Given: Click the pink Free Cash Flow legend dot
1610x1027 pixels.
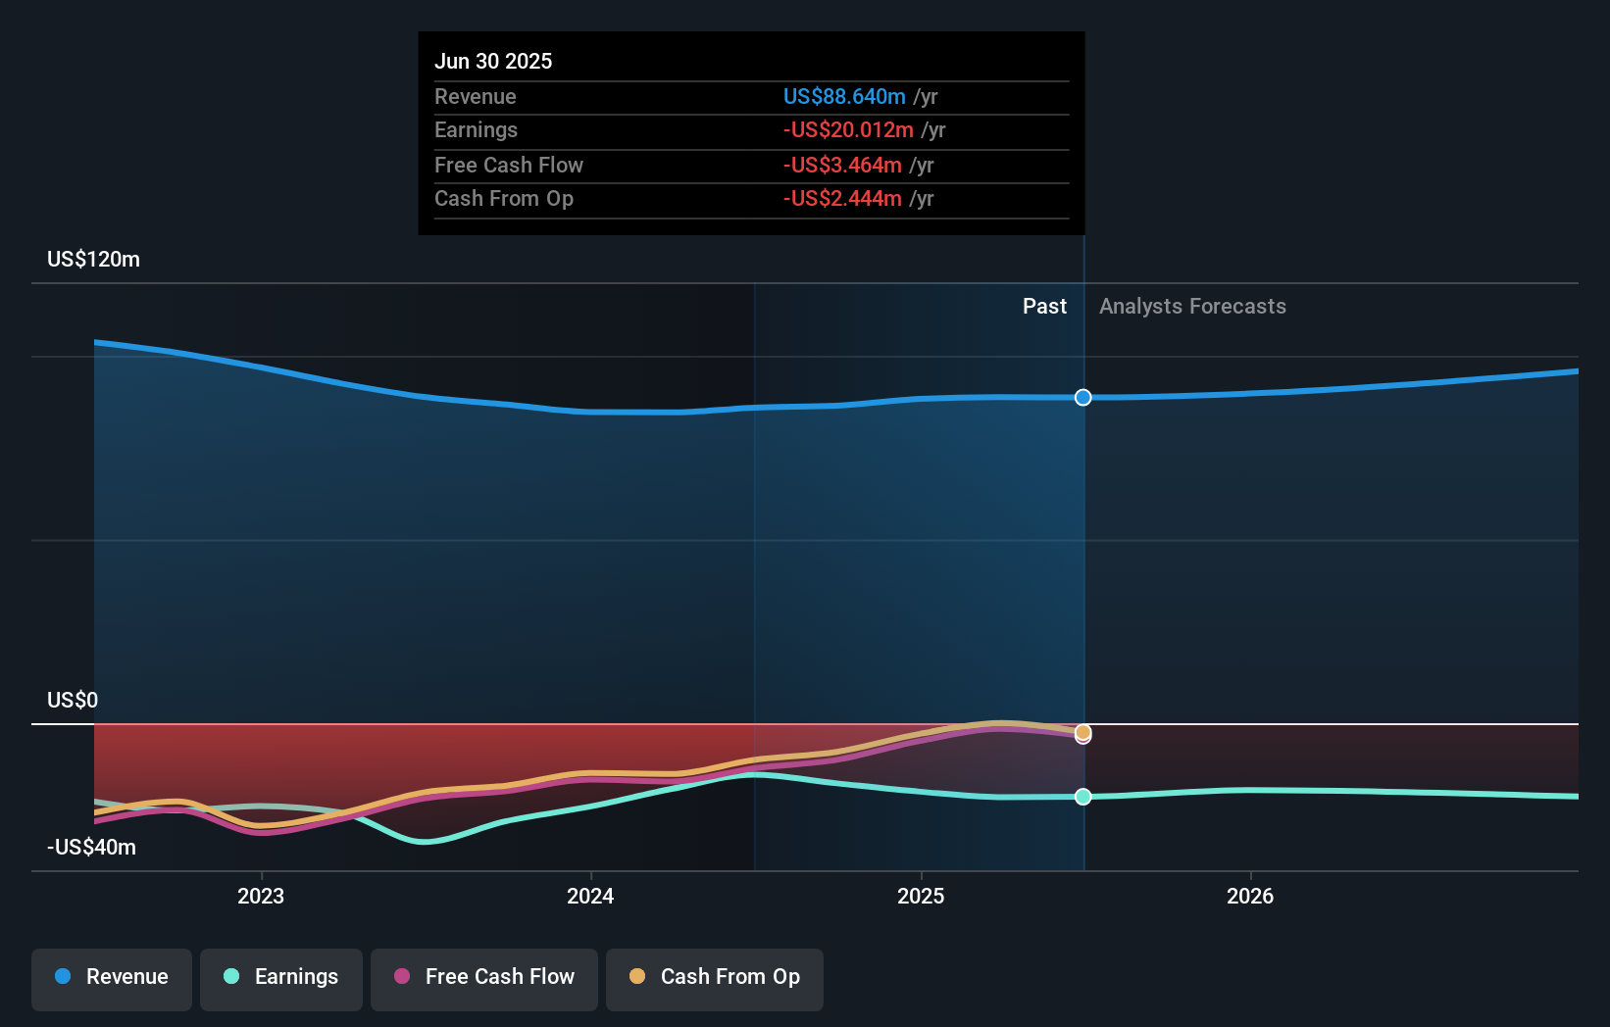Looking at the screenshot, I should [x=401, y=977].
